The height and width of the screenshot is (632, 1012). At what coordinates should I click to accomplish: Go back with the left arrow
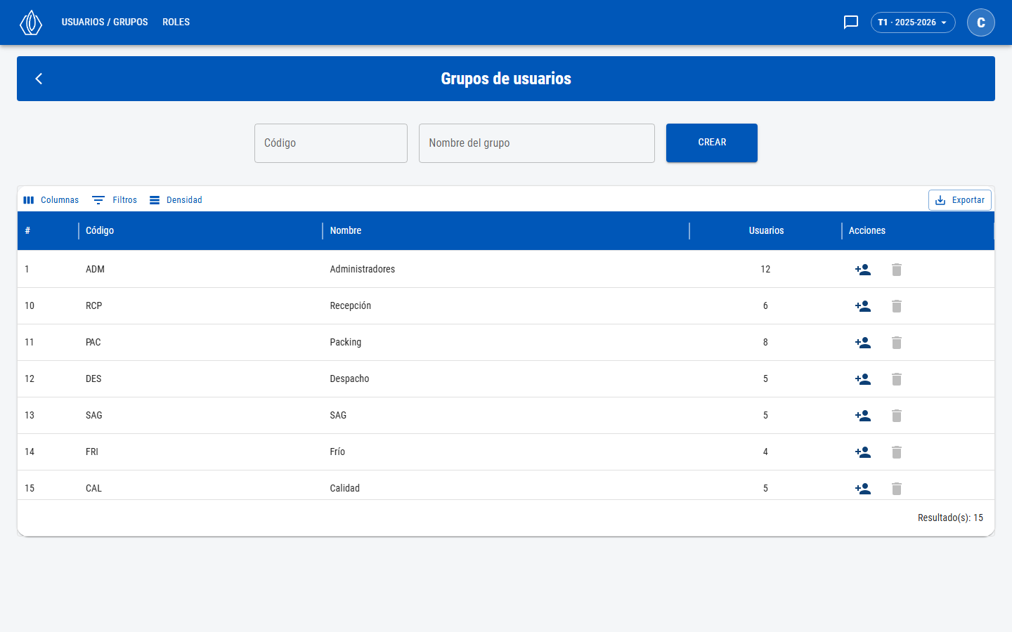pos(39,79)
